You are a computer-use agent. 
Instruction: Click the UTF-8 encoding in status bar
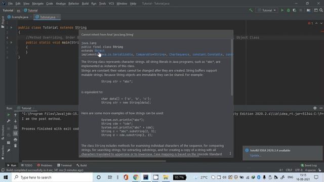click(299, 170)
